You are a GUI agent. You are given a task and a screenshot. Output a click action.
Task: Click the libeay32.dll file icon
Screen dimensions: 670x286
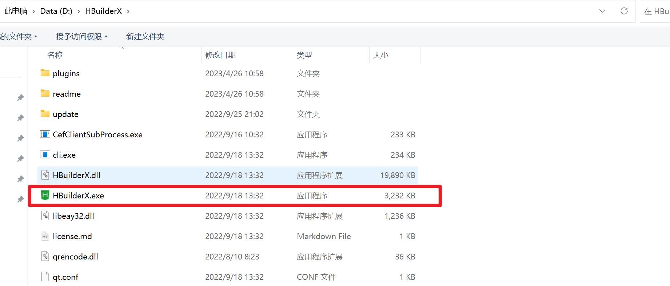[x=45, y=215]
